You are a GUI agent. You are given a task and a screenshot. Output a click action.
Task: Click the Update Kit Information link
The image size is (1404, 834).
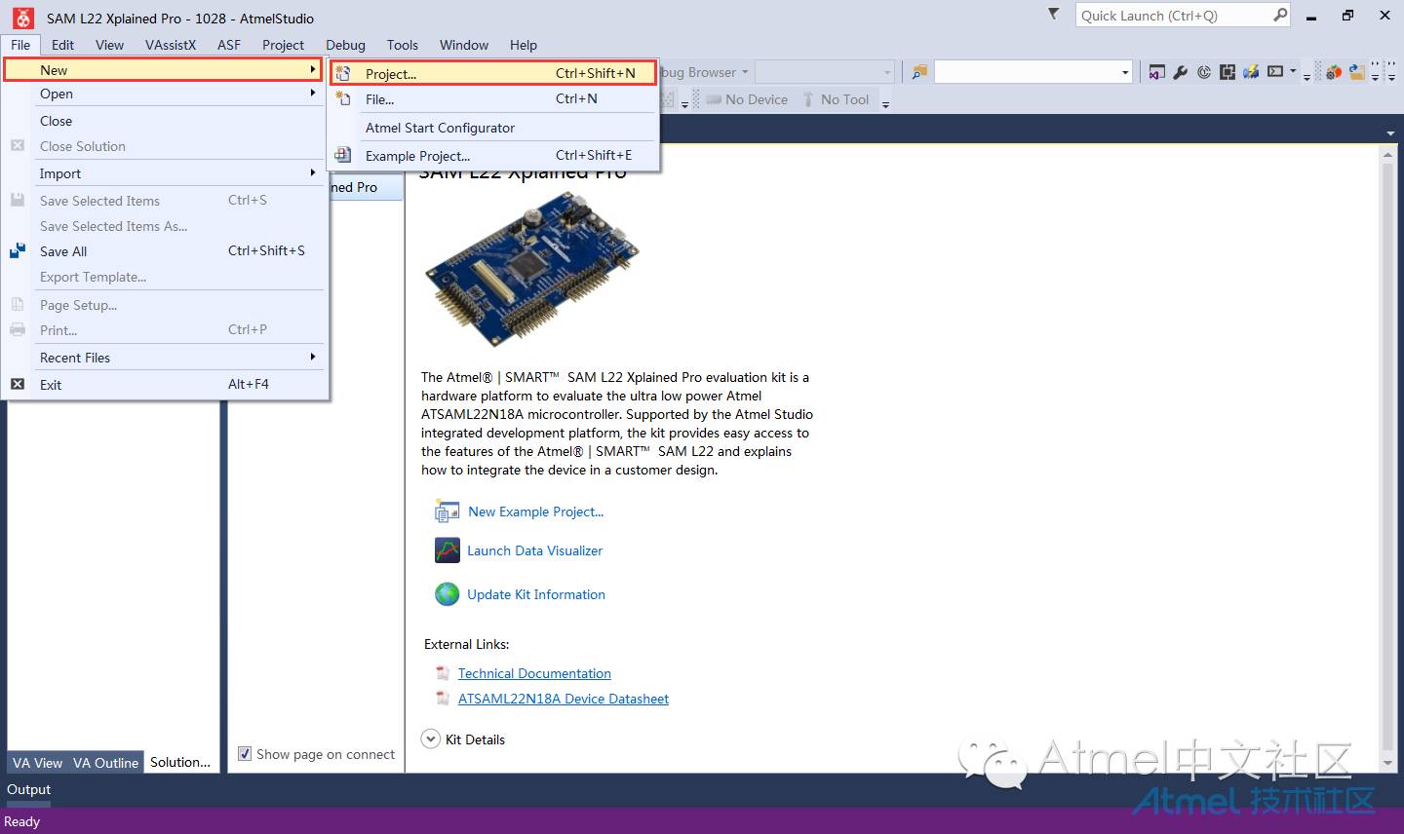click(536, 594)
